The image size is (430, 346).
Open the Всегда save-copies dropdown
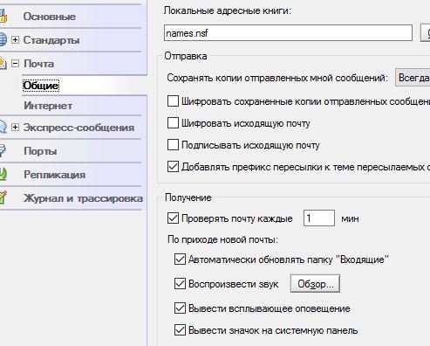413,78
